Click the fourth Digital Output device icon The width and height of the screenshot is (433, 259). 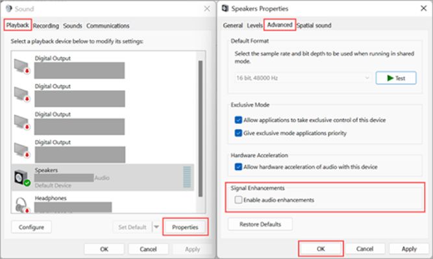point(22,150)
